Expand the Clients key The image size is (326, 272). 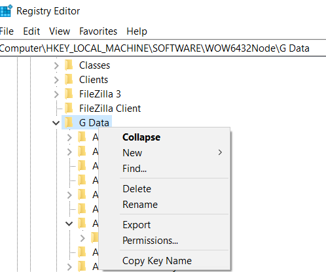tap(56, 80)
